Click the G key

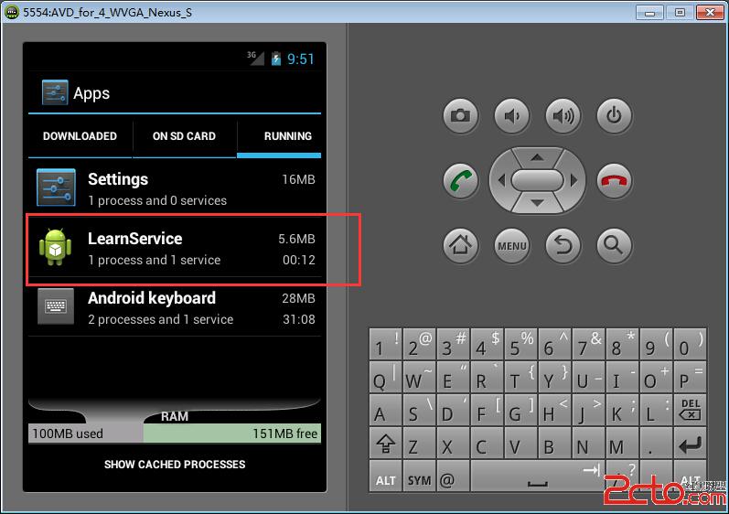(520, 410)
